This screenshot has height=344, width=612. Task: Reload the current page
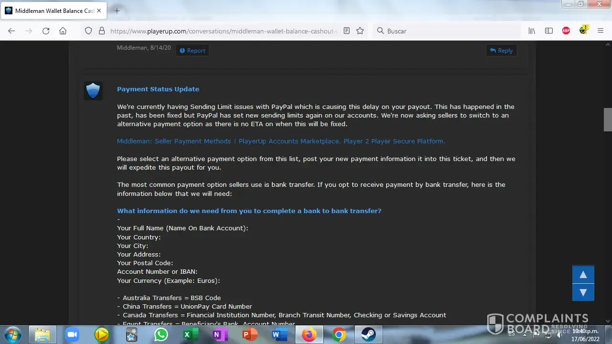(46, 31)
